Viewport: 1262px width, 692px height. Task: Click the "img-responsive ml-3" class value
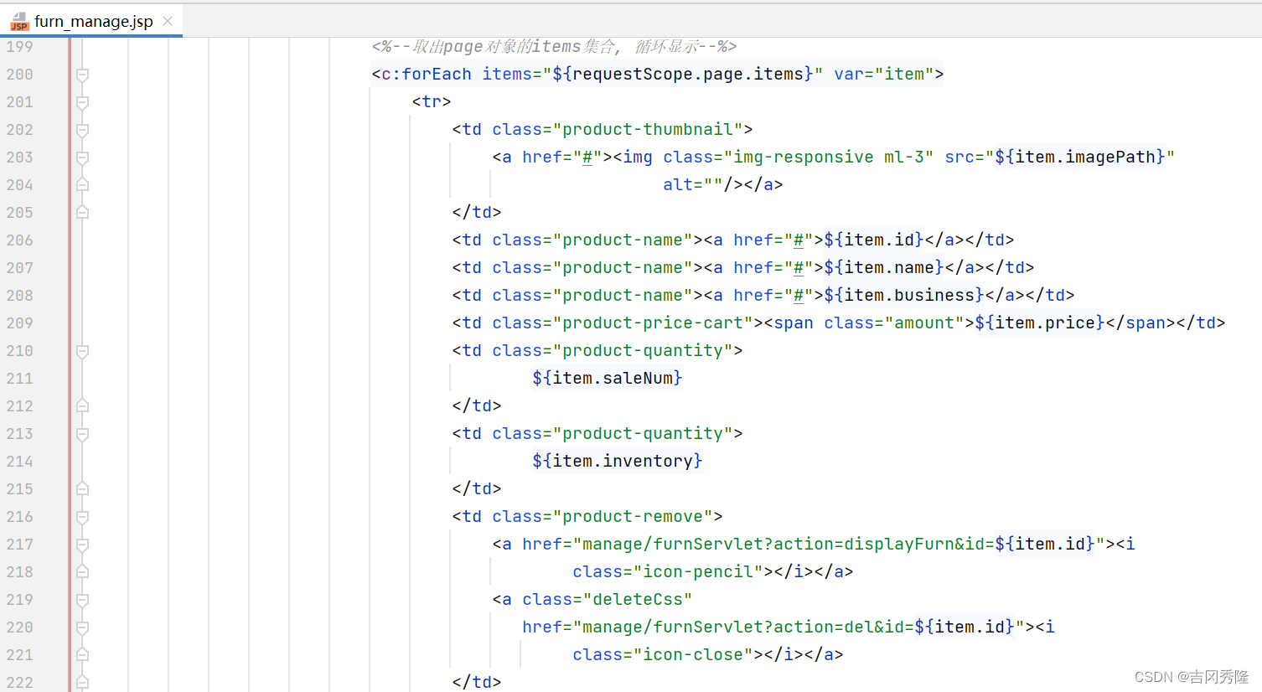(829, 158)
